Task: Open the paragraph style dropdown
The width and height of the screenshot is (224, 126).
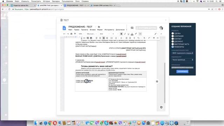Action: [x=92, y=34]
